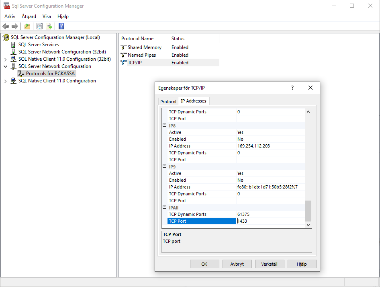
Task: Collapse the IPAll property group
Action: click(x=164, y=207)
